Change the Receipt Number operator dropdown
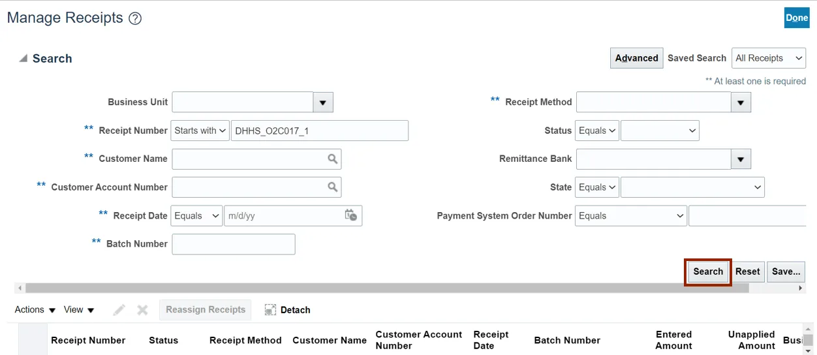 click(x=200, y=131)
